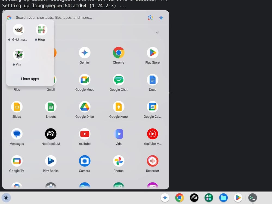The width and height of the screenshot is (272, 204).
Task: Open NotebookLM from app grid
Action: (x=51, y=134)
